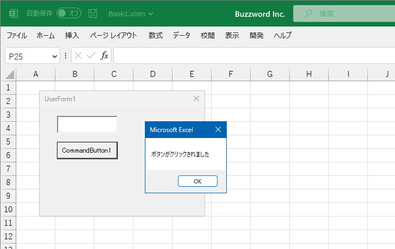Select column G header
Viewport: 395px width, 249px height.
270,74
